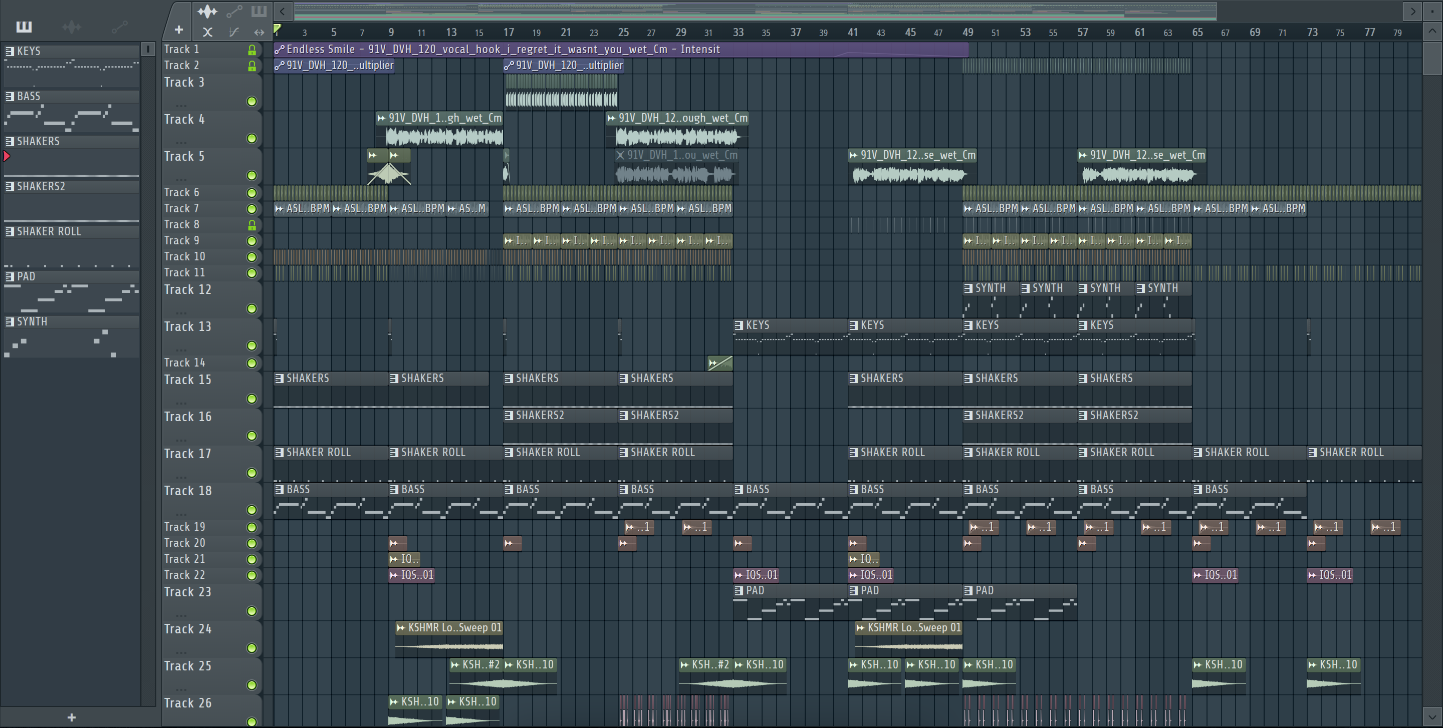1443x728 pixels.
Task: Open the first BASS clip menu on Track 18
Action: [280, 490]
